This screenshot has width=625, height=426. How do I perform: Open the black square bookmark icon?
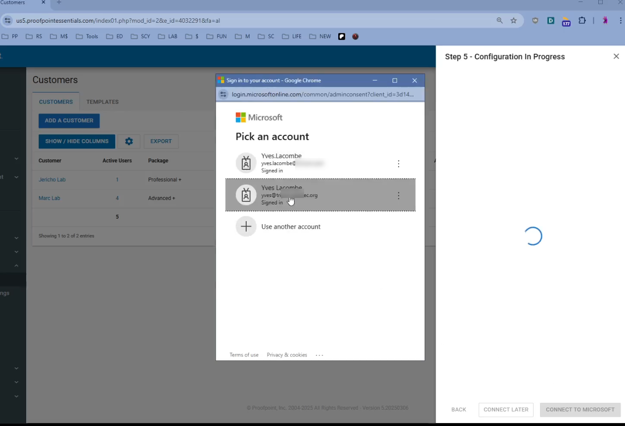342,37
